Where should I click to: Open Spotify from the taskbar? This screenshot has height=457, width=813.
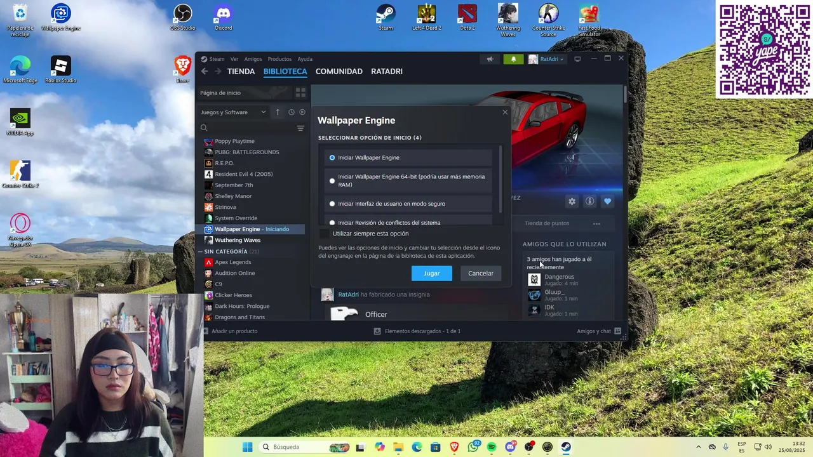(492, 447)
